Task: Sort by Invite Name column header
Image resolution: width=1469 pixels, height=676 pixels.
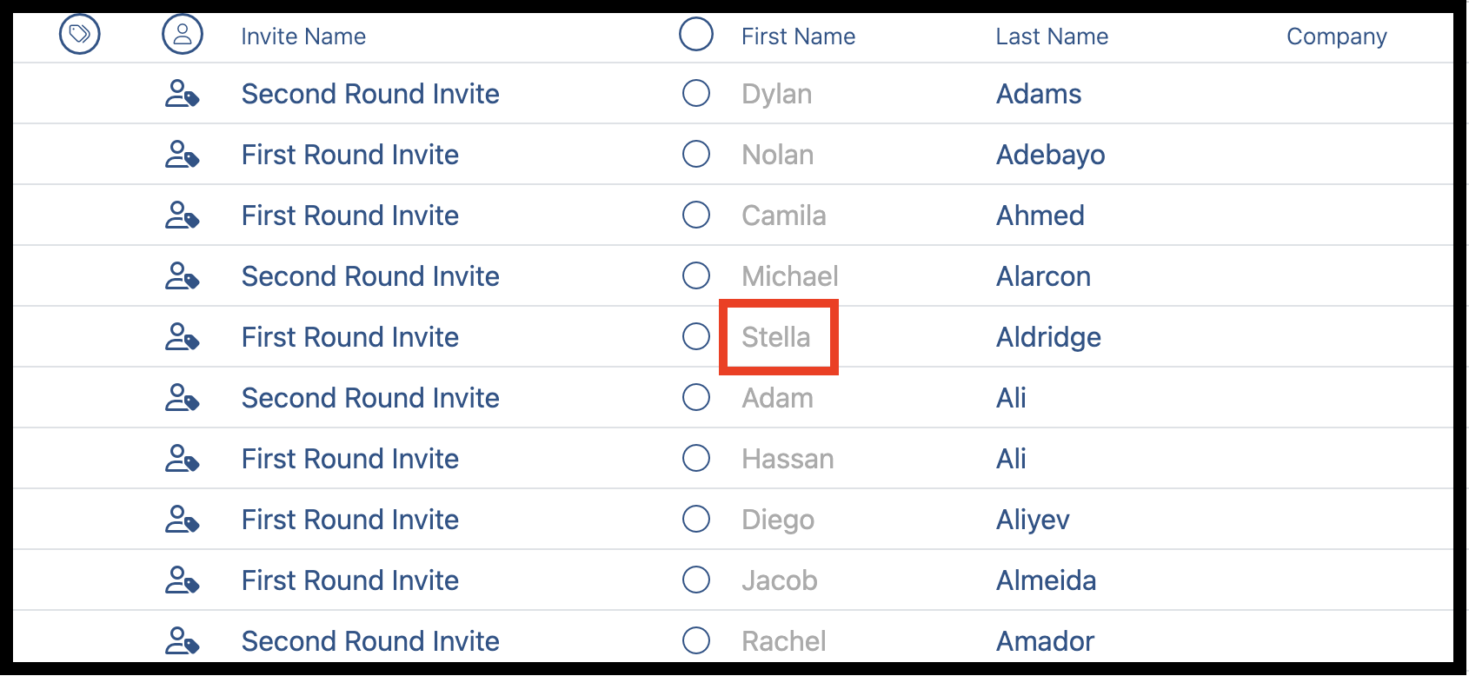Action: 303,36
